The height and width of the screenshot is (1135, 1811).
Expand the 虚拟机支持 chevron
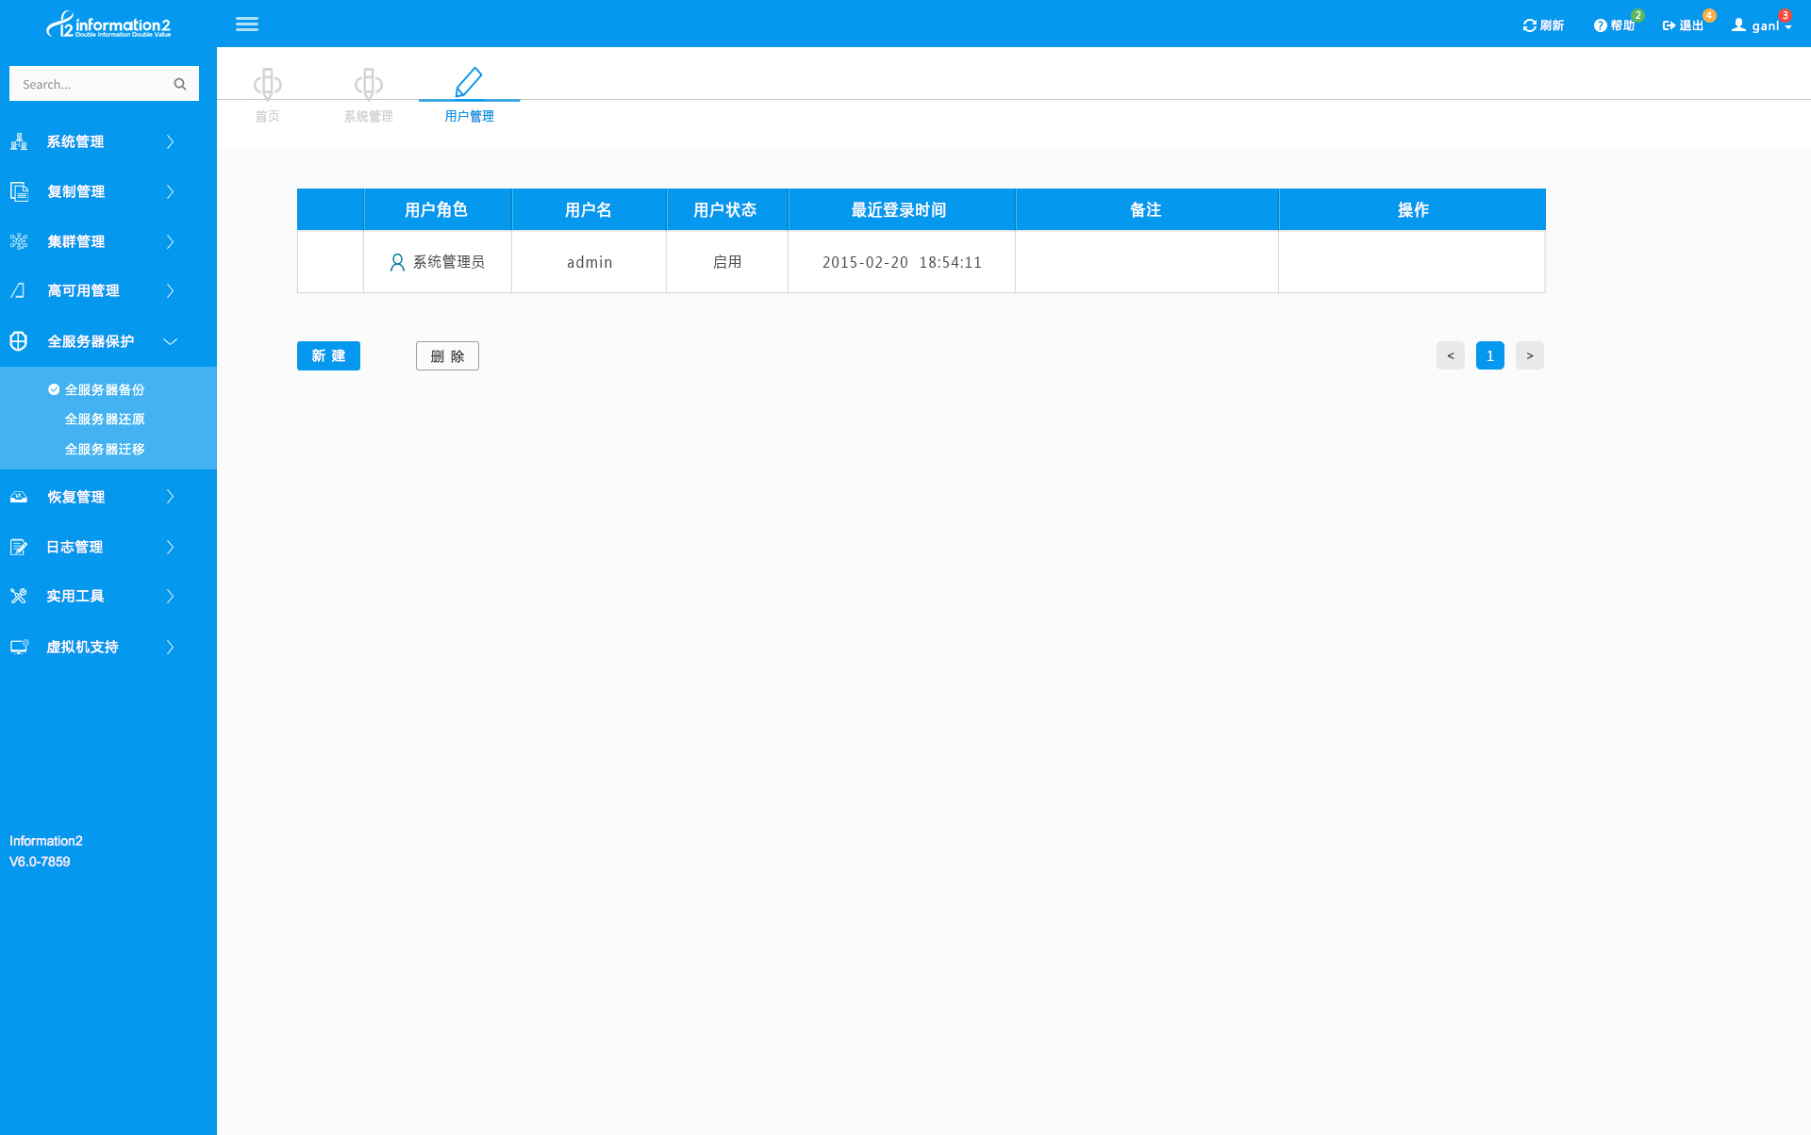coord(171,647)
